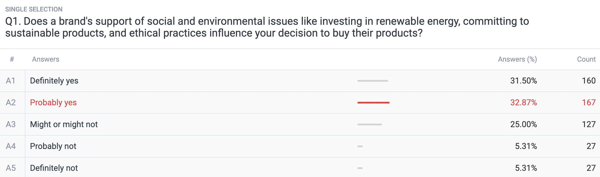Click the 'Probably not' answer text
Viewport: 600px width, 177px height.
tap(53, 146)
